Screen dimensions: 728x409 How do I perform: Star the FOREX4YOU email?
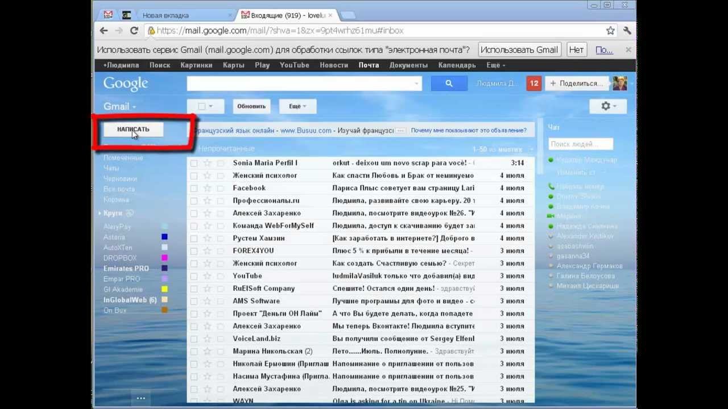click(x=207, y=251)
